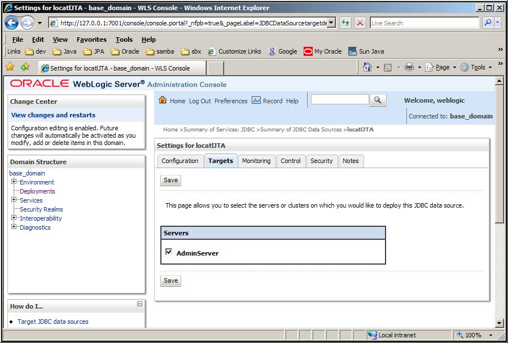Click View changes and restarts link
This screenshot has height=343, width=508.
53,115
